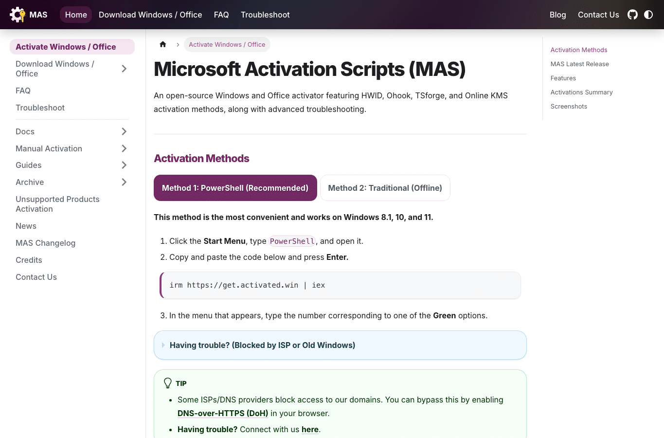This screenshot has height=438, width=664.
Task: Expand the Manual Activation chevron
Action: 124,148
